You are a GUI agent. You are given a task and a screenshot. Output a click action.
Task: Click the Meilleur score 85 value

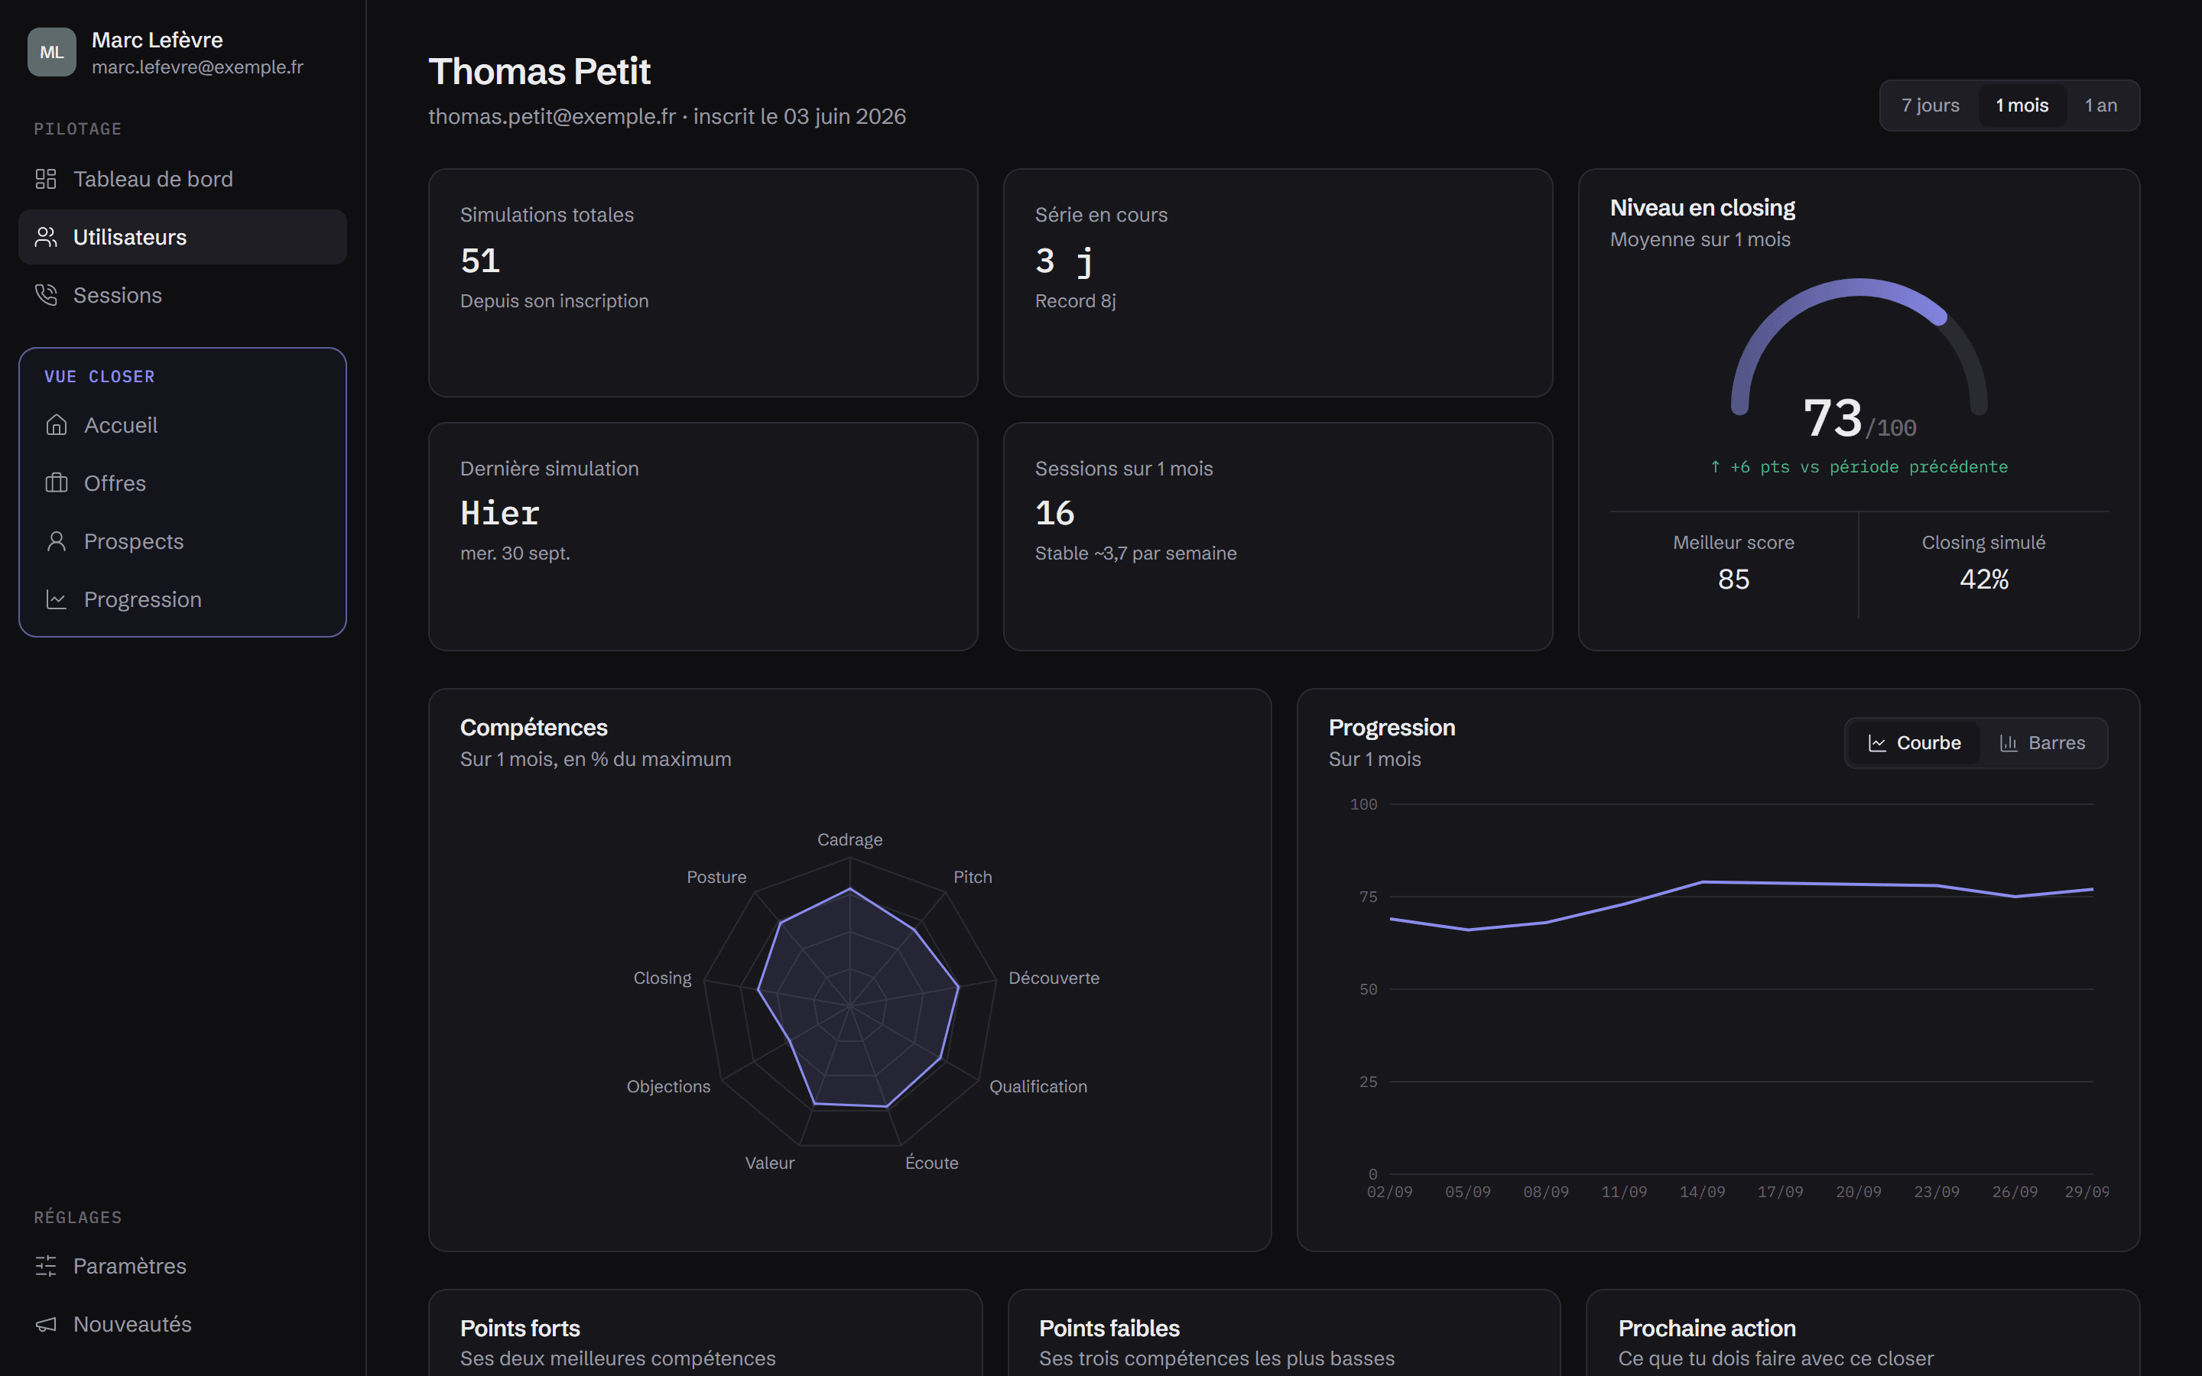click(x=1733, y=579)
